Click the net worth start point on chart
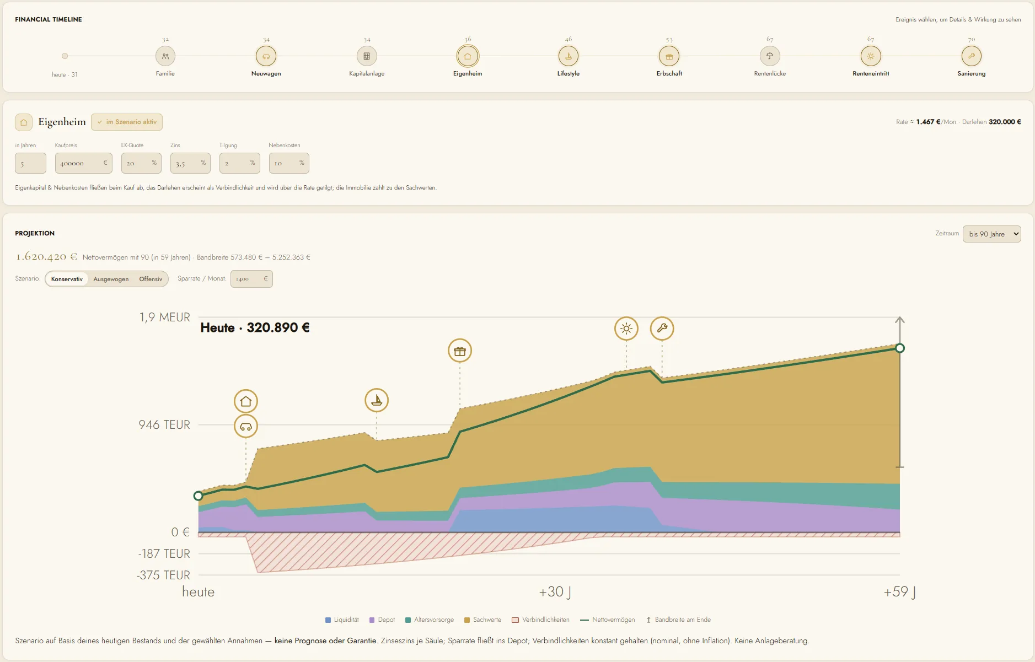The image size is (1035, 662). [x=199, y=496]
